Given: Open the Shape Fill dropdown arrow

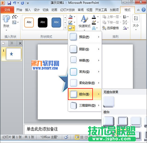Looking at the screenshot, I should point(74,17).
